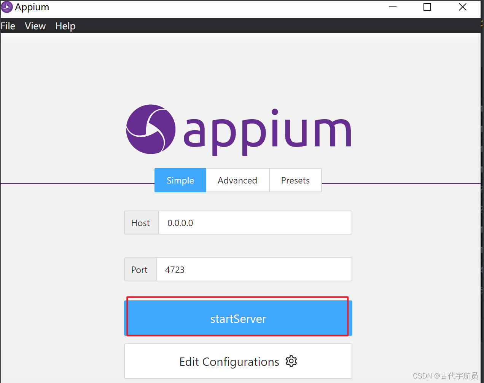Open the Help menu

65,26
